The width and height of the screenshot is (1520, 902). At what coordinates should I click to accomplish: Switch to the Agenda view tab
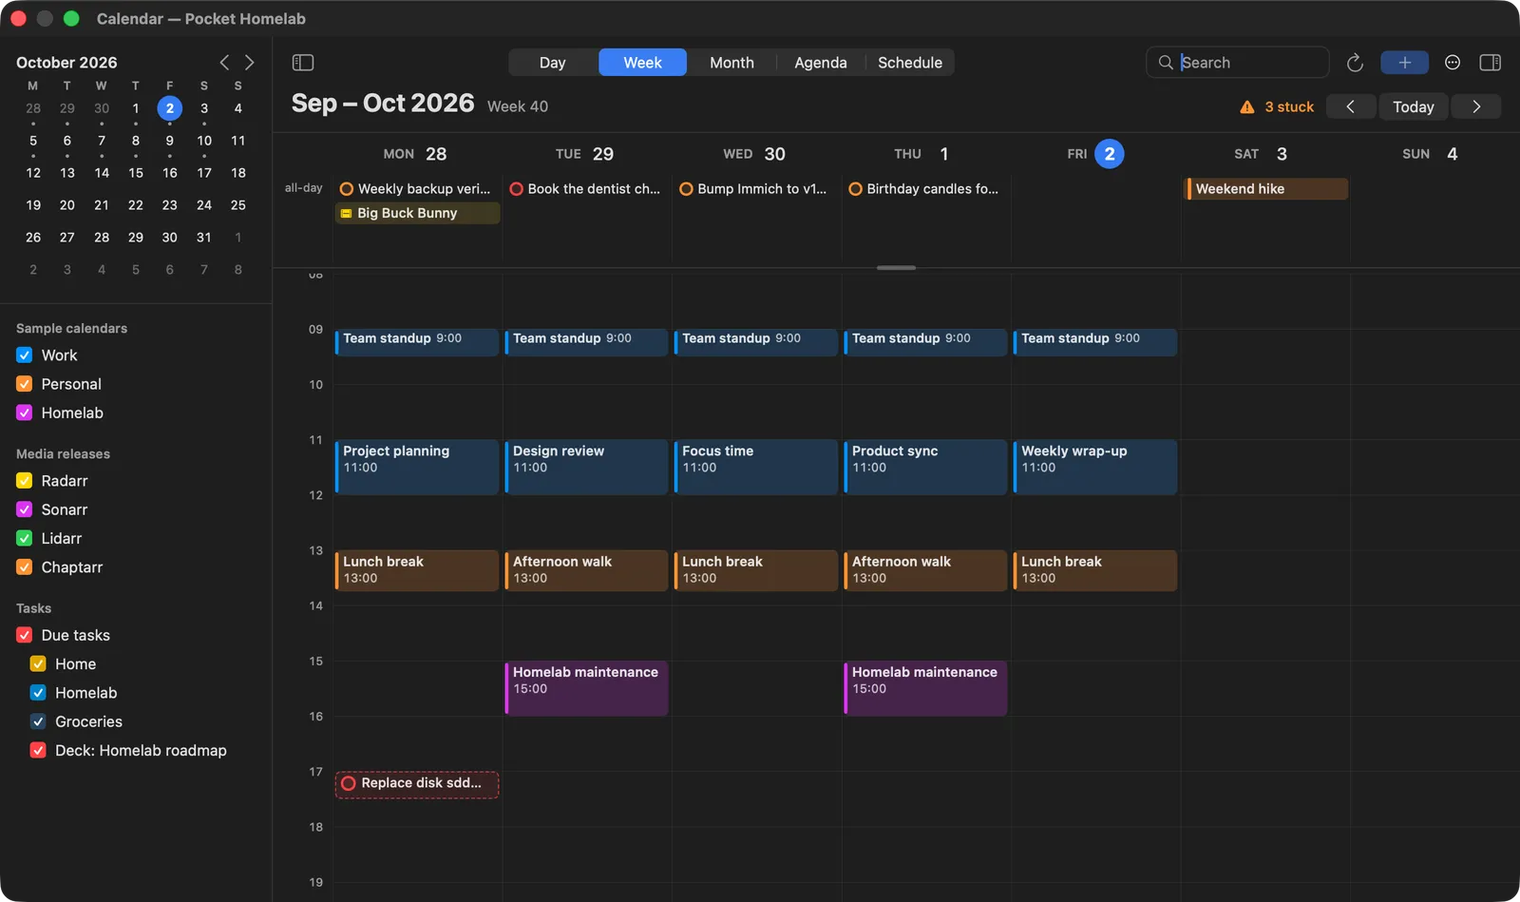click(821, 63)
